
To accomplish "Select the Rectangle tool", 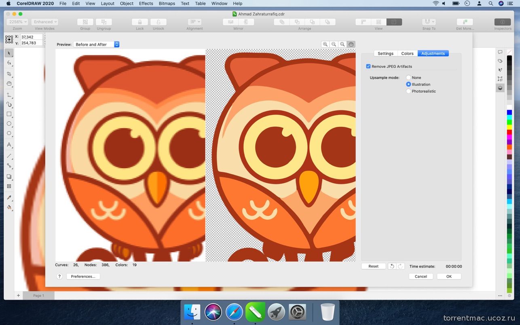I will (9, 114).
